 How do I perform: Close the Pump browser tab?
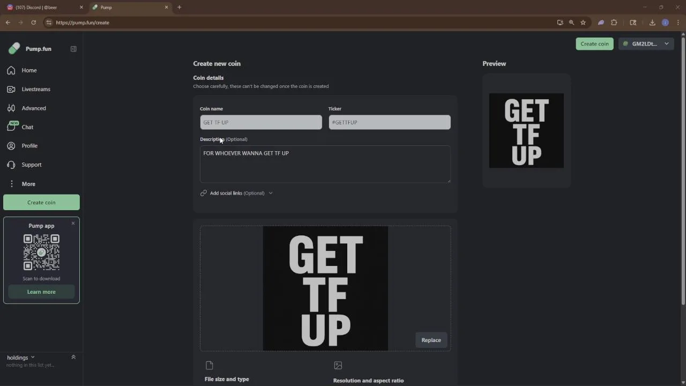166,8
